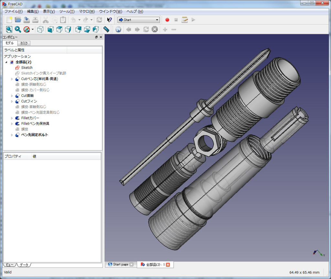Set top view cube icon

pos(59,29)
